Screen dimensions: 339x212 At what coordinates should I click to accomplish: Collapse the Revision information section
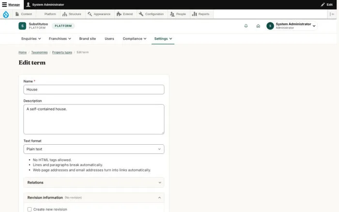click(94, 197)
